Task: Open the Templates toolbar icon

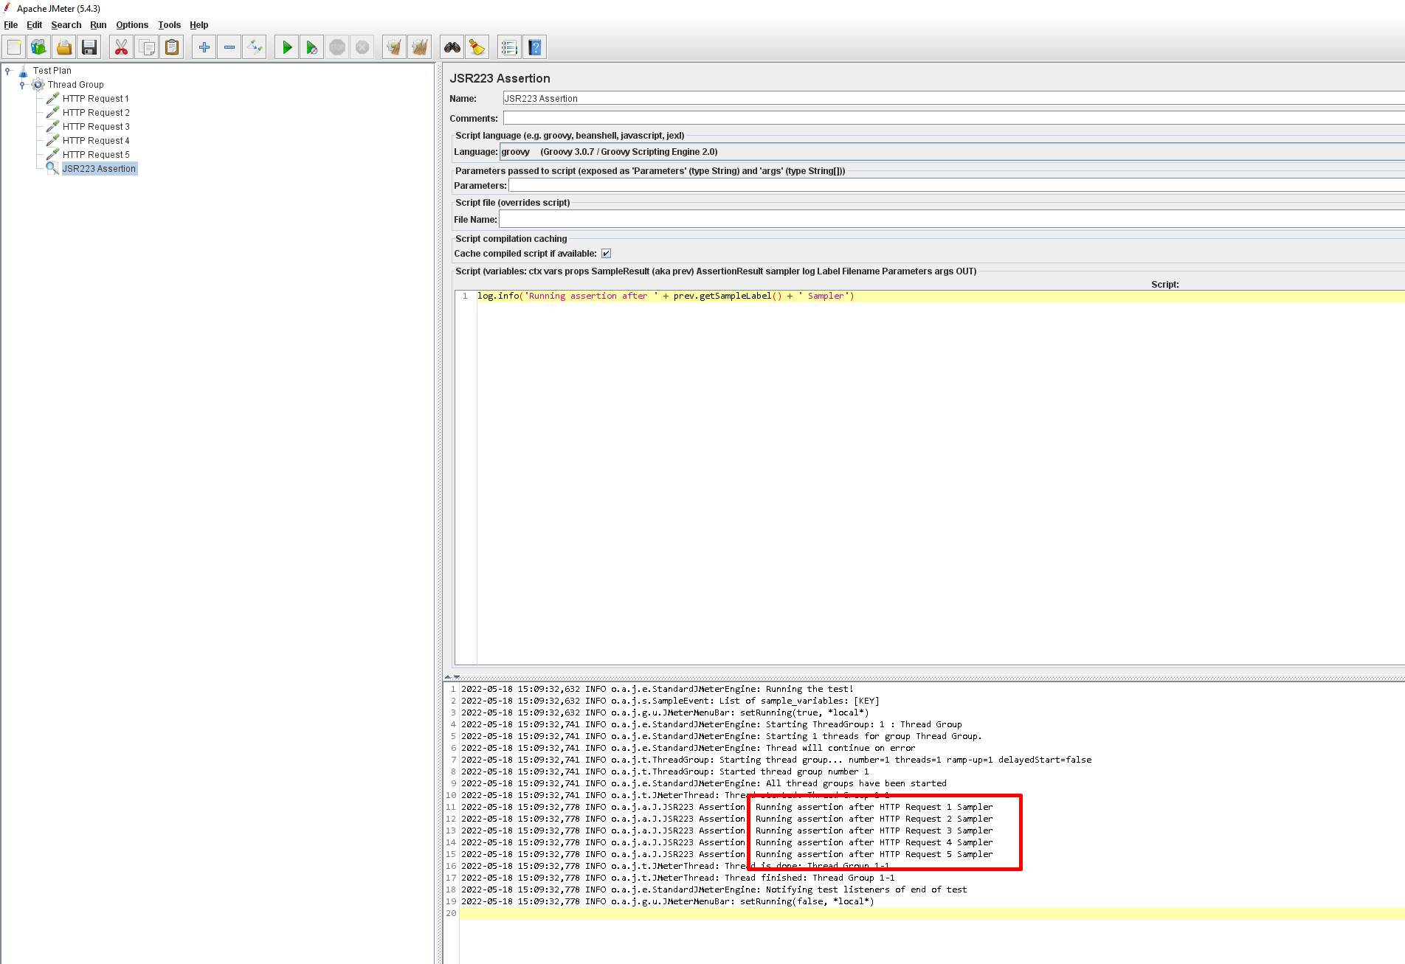Action: click(x=39, y=47)
